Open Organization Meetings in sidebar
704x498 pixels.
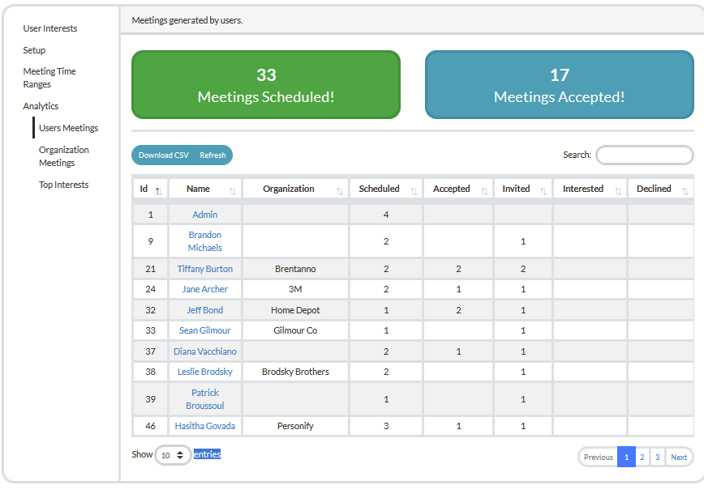point(64,156)
